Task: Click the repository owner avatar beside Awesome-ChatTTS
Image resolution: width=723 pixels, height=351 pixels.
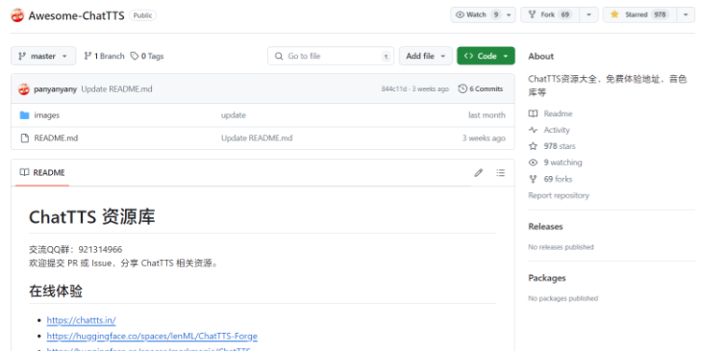Action: [17, 15]
